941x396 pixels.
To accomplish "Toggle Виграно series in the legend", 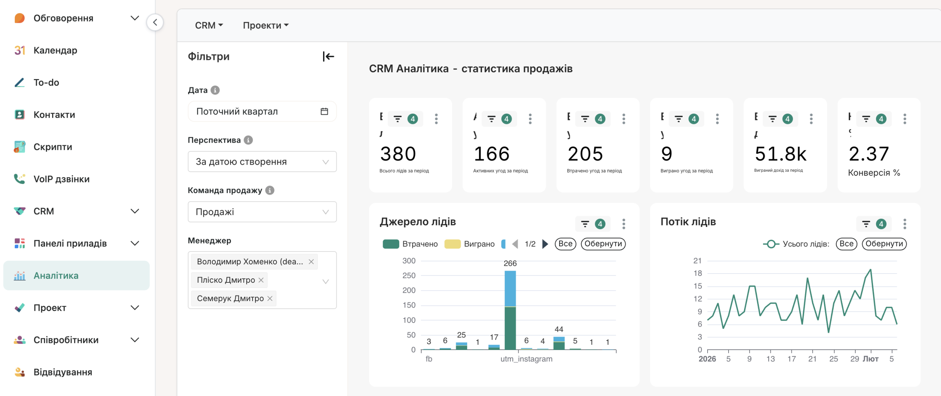I will pos(469,244).
